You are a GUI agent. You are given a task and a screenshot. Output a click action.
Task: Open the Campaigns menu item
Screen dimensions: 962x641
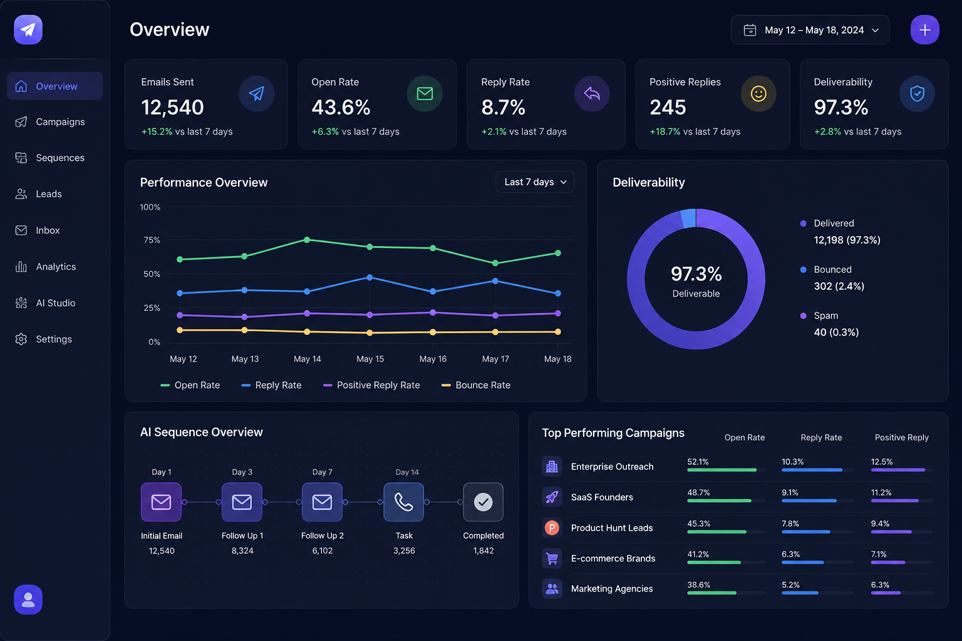pos(54,122)
